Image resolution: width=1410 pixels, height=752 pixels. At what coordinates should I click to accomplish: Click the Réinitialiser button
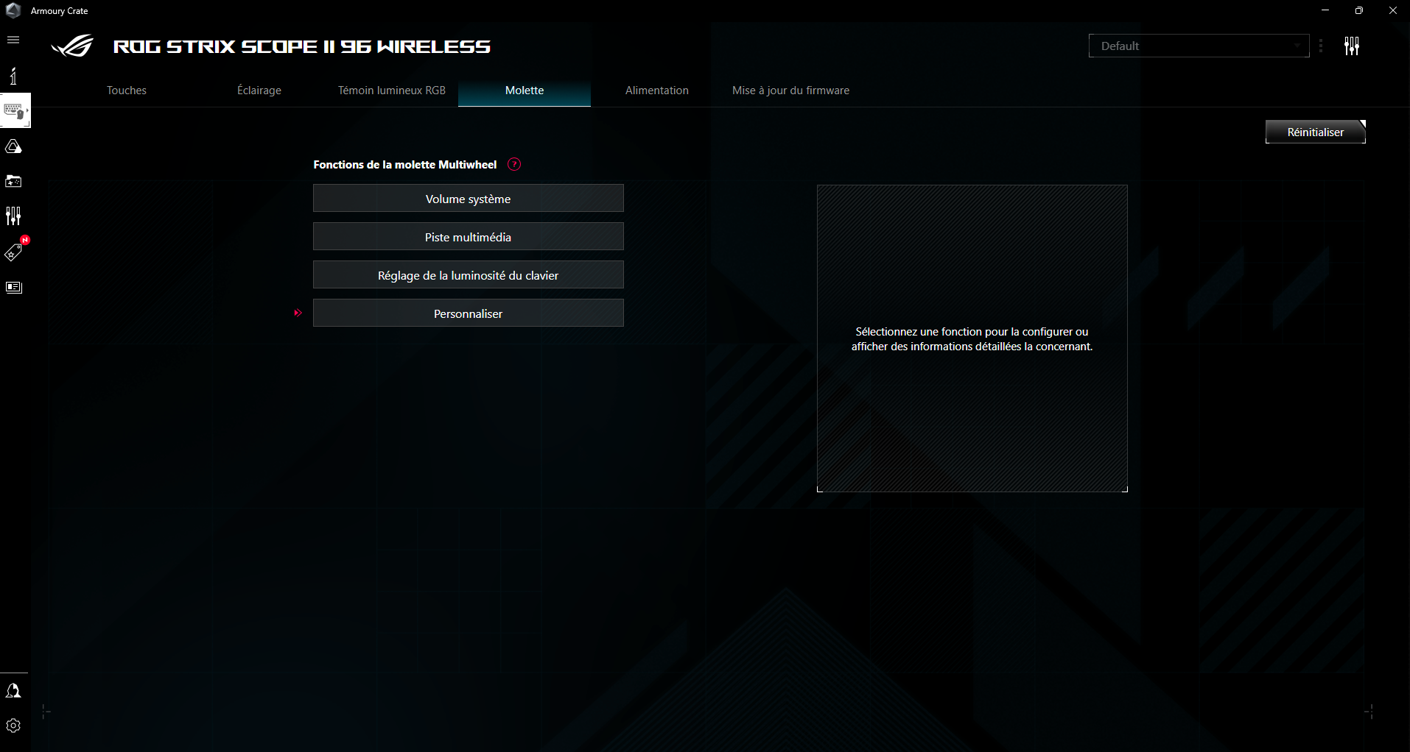coord(1315,132)
